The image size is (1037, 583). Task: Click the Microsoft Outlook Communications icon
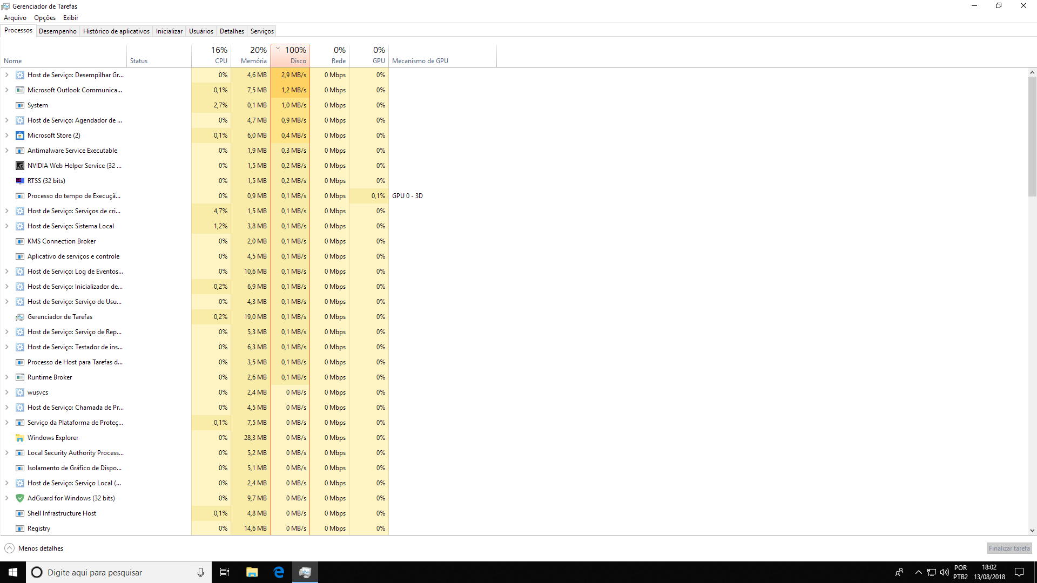(20, 90)
